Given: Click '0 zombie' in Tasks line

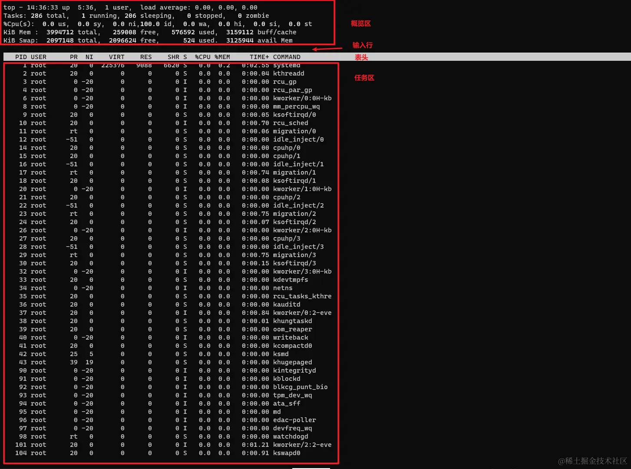Looking at the screenshot, I should pos(254,16).
